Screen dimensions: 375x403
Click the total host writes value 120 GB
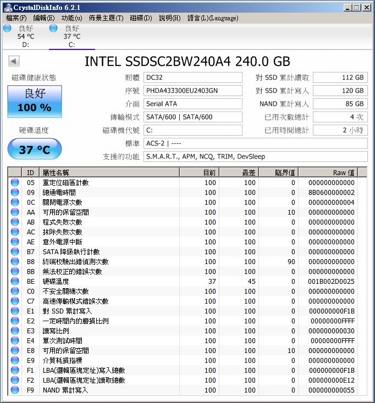click(x=340, y=91)
